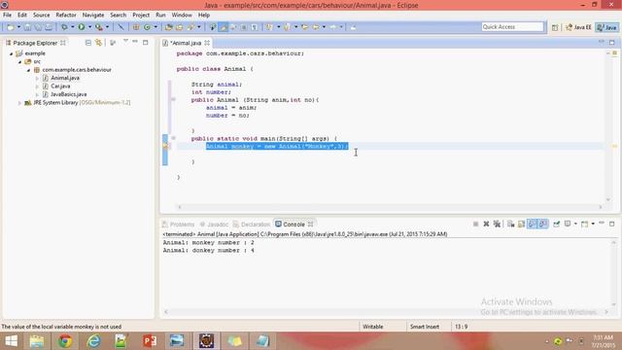The height and width of the screenshot is (350, 622).
Task: Open Display Selected Console dropdown arrow
Action: pos(575,225)
